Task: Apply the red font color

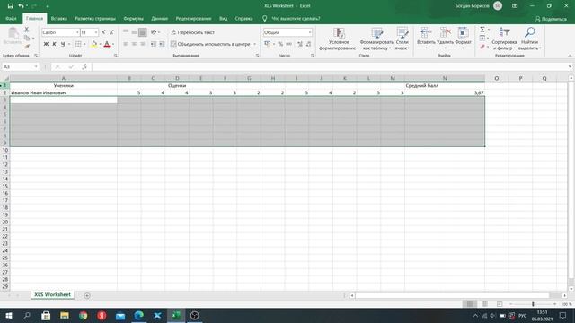Action: 107,44
